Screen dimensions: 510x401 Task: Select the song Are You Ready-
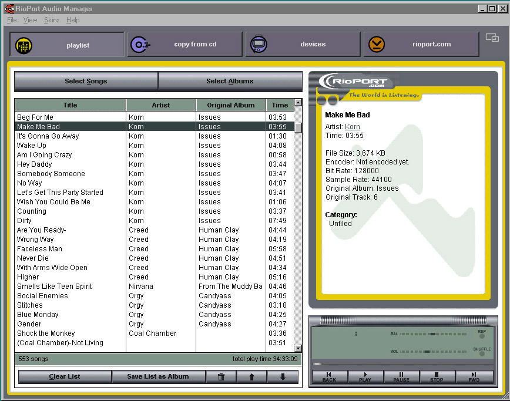tap(155, 230)
